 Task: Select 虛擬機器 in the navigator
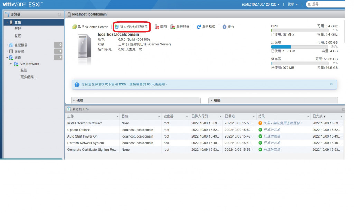point(21,45)
